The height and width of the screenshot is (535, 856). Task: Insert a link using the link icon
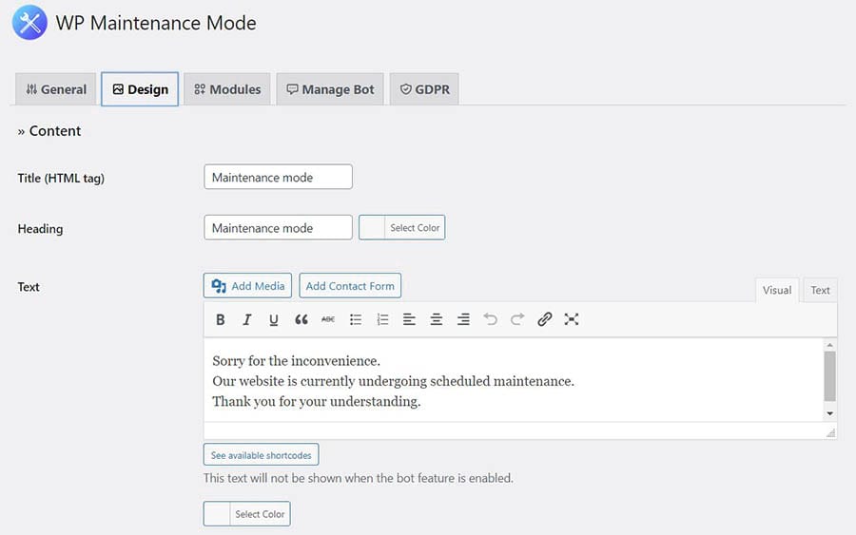[x=544, y=320]
